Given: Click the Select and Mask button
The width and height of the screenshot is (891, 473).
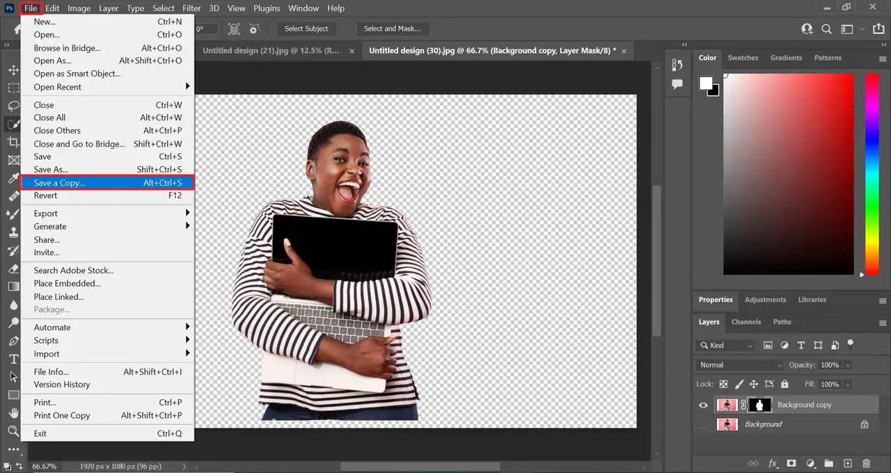Looking at the screenshot, I should tap(392, 29).
